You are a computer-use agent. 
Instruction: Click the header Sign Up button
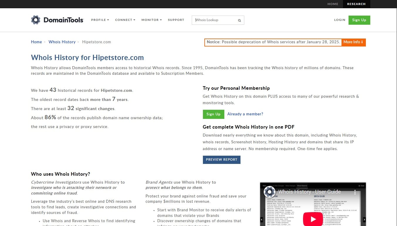359,20
